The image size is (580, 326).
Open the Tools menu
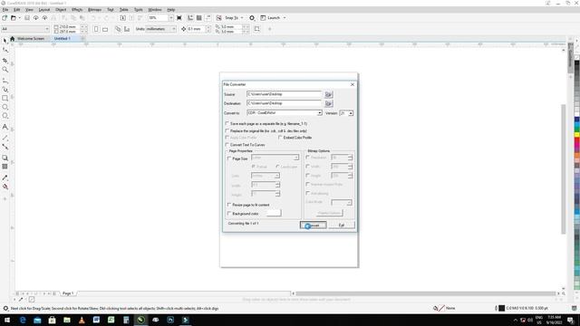point(139,10)
